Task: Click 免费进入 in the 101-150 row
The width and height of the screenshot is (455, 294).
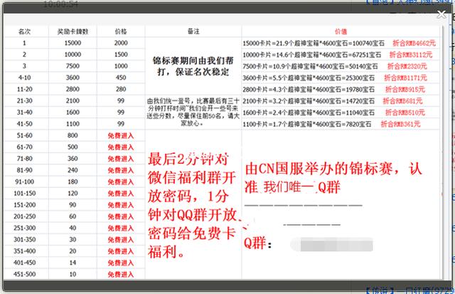Action: [x=121, y=194]
